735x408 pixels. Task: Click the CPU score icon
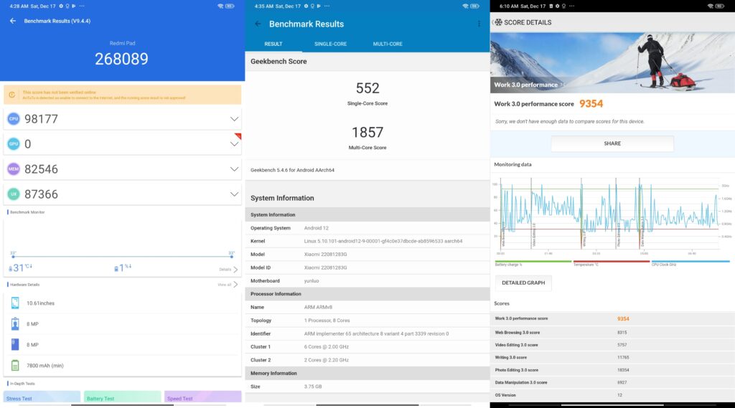14,119
